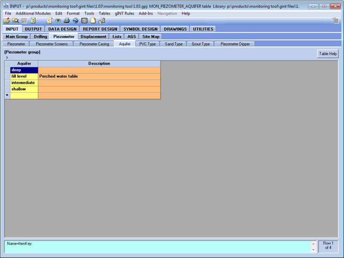Click the open project folder icon

pyautogui.click(x=7, y=21)
